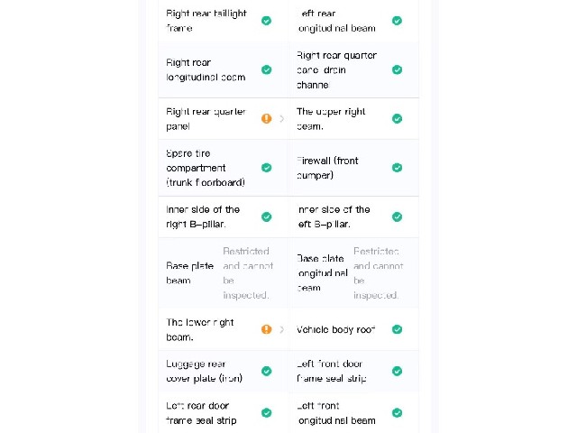Click green check icon for Firewall (front bumper)
Image resolution: width=577 pixels, height=433 pixels.
pyautogui.click(x=397, y=168)
